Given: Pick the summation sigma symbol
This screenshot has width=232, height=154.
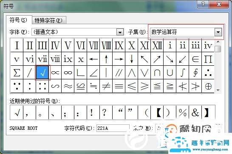Looking at the screenshot, I should point(17,73).
